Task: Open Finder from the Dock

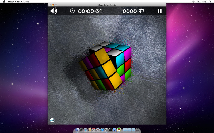Action: click(77, 129)
